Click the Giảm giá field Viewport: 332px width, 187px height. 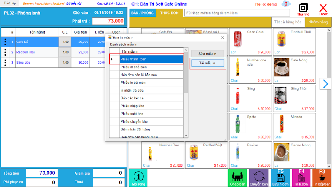[x=109, y=173]
